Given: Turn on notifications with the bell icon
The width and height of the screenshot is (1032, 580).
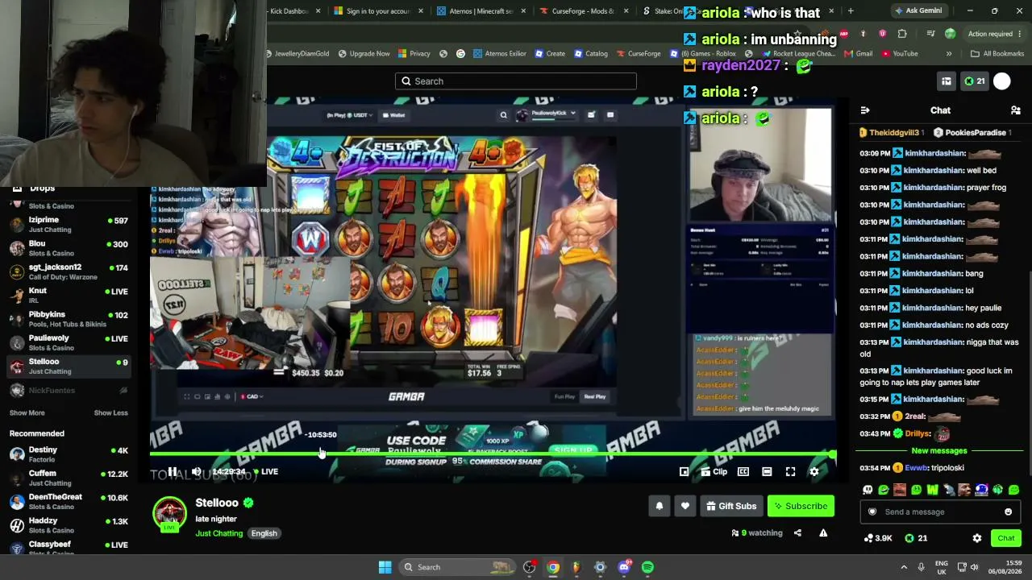Looking at the screenshot, I should (x=659, y=506).
